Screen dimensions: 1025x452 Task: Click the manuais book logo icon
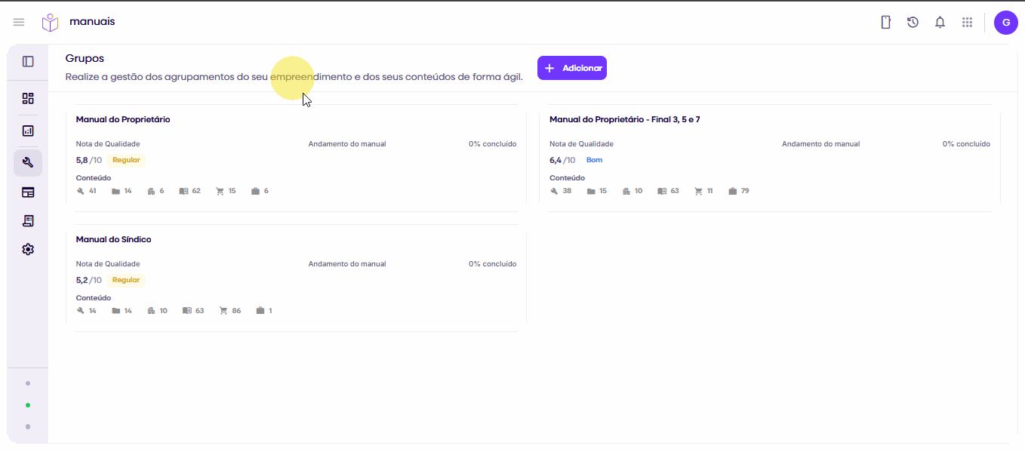point(50,23)
